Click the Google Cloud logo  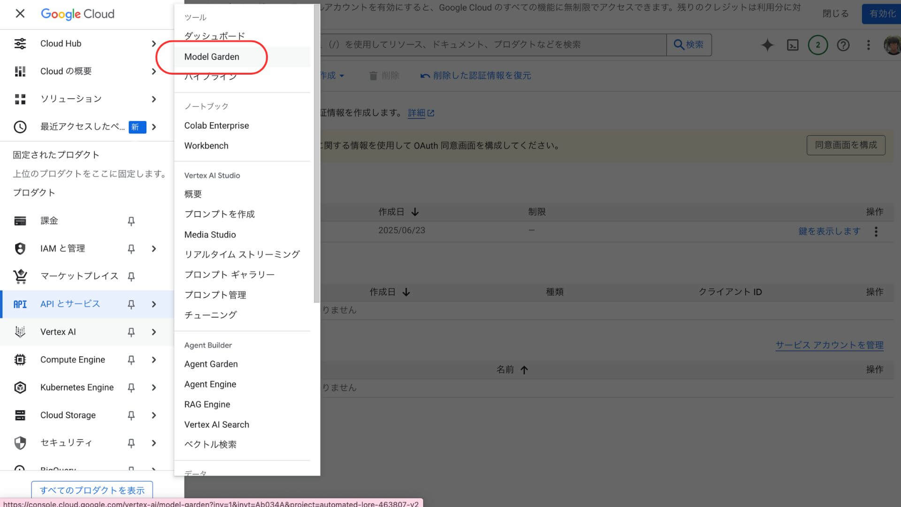[77, 14]
